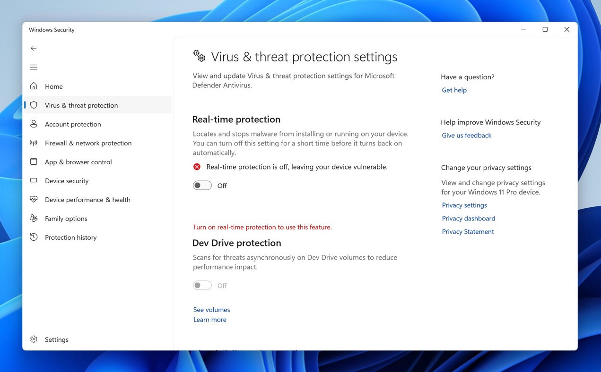Screen dimensions: 601x372
Task: Click the back arrow icon
Action: 34,48
